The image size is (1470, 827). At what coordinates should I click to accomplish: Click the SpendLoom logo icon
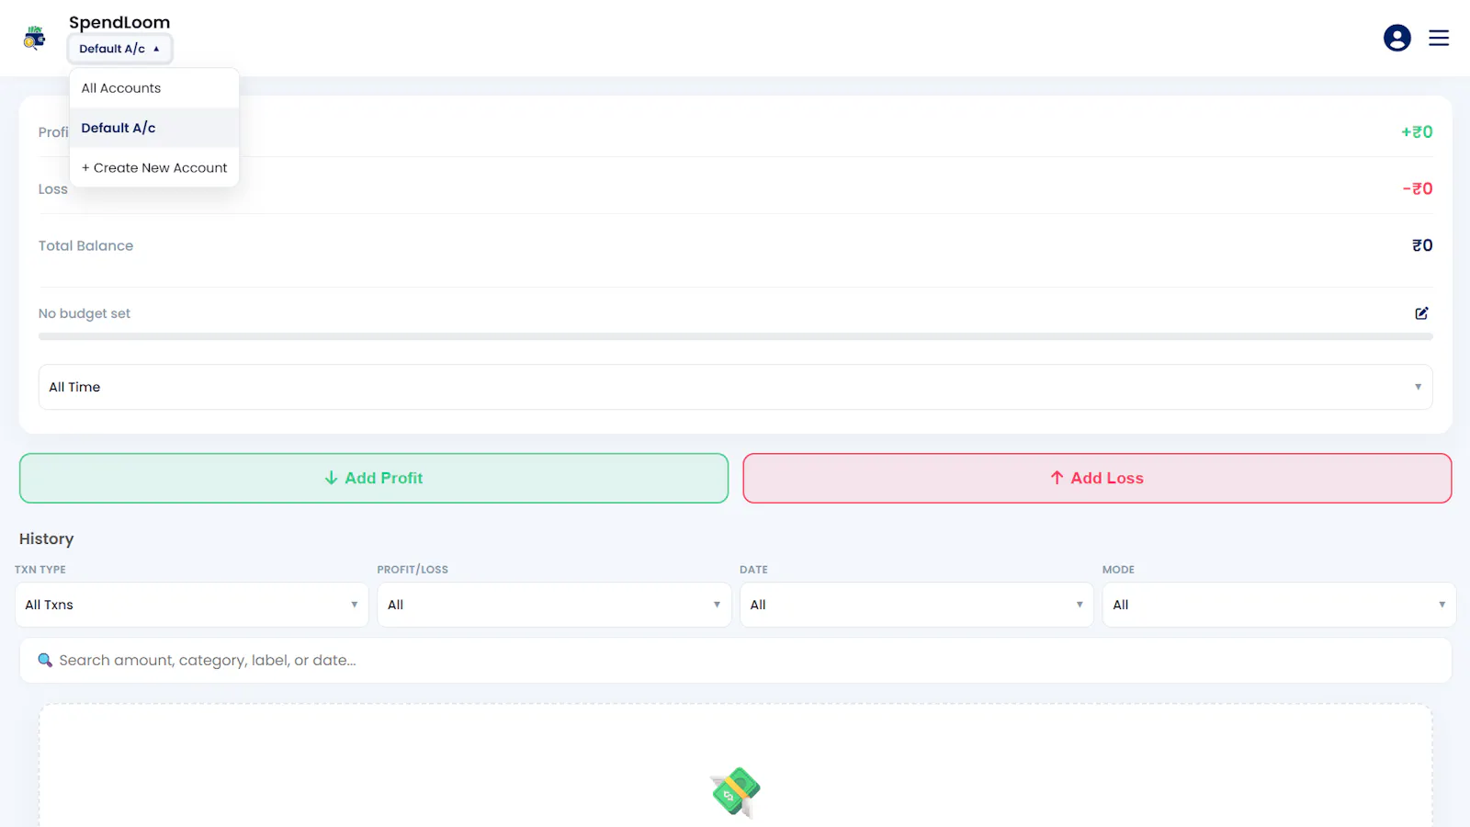coord(34,38)
